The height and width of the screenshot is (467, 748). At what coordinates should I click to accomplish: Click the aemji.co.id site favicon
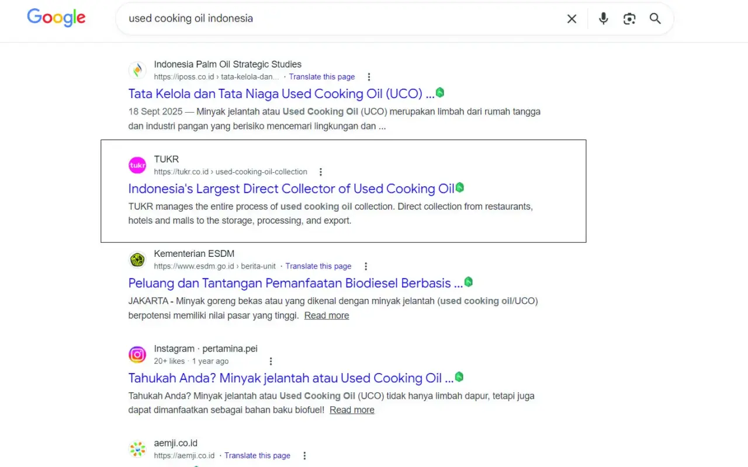(137, 449)
